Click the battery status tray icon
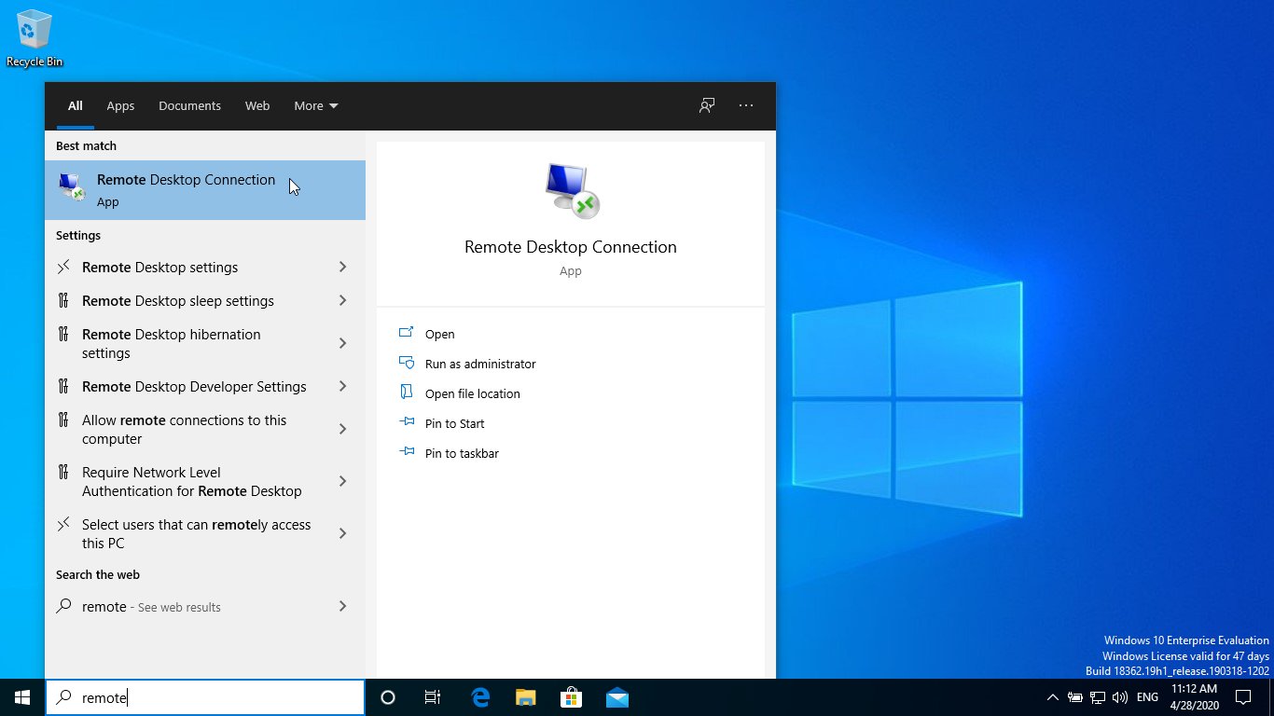This screenshot has width=1274, height=716. (x=1075, y=697)
